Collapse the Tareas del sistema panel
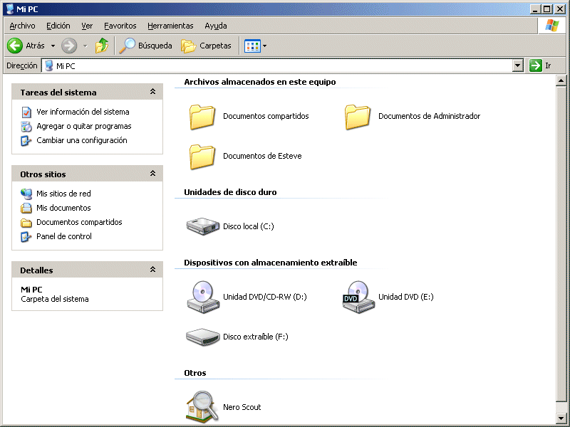 pos(152,92)
